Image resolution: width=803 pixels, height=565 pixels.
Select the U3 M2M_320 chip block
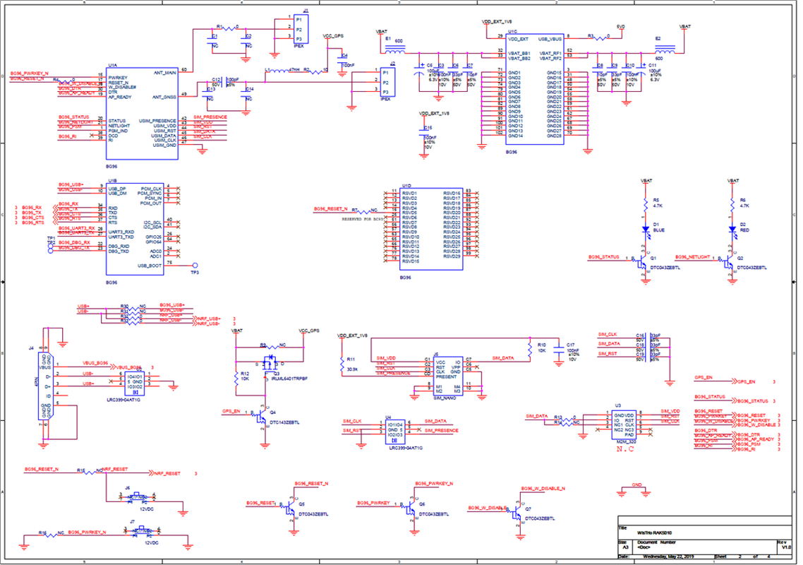(x=624, y=424)
